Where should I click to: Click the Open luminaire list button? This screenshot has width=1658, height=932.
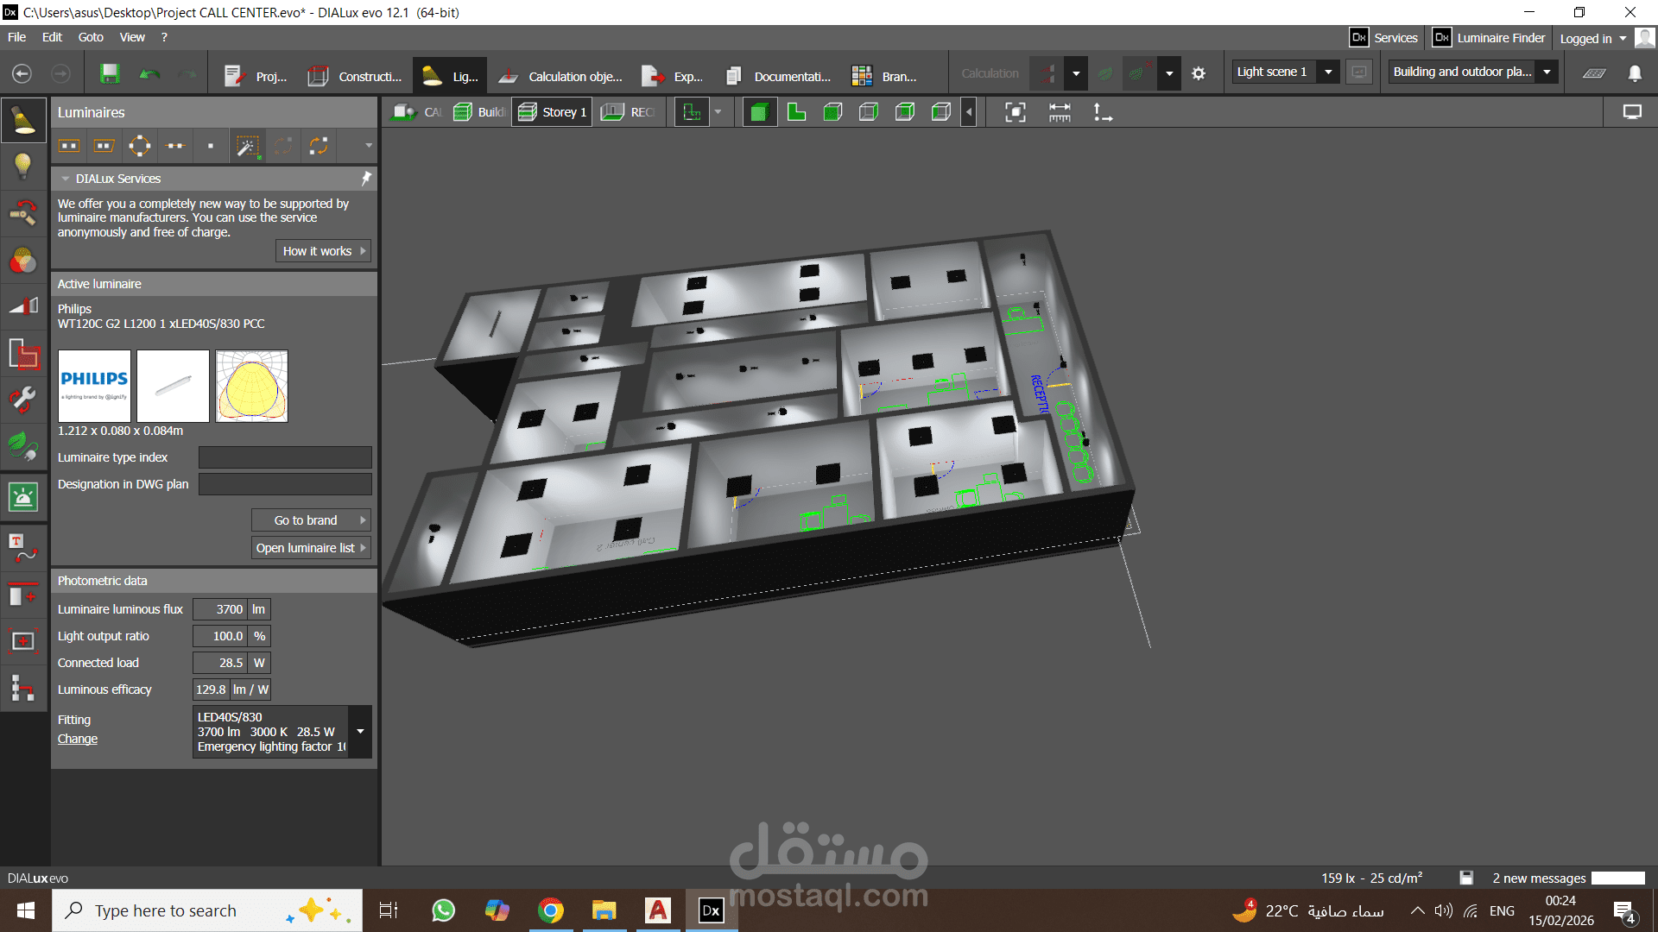[311, 548]
